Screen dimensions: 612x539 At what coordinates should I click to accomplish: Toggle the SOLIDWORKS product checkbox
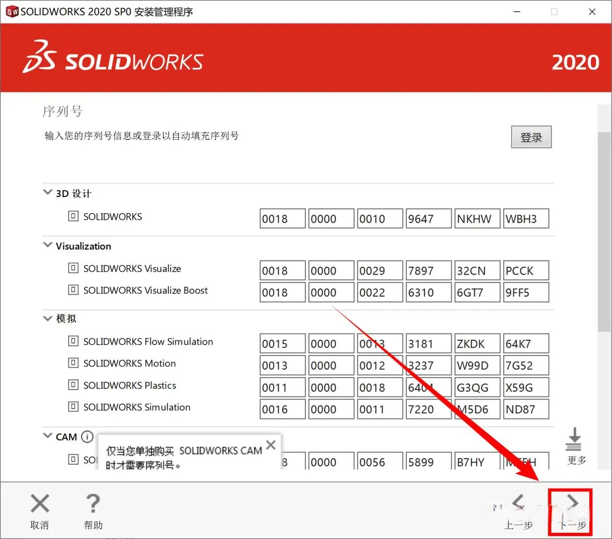coord(73,216)
